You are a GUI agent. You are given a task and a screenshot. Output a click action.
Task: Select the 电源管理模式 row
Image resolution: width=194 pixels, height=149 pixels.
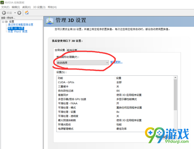(x=115, y=129)
